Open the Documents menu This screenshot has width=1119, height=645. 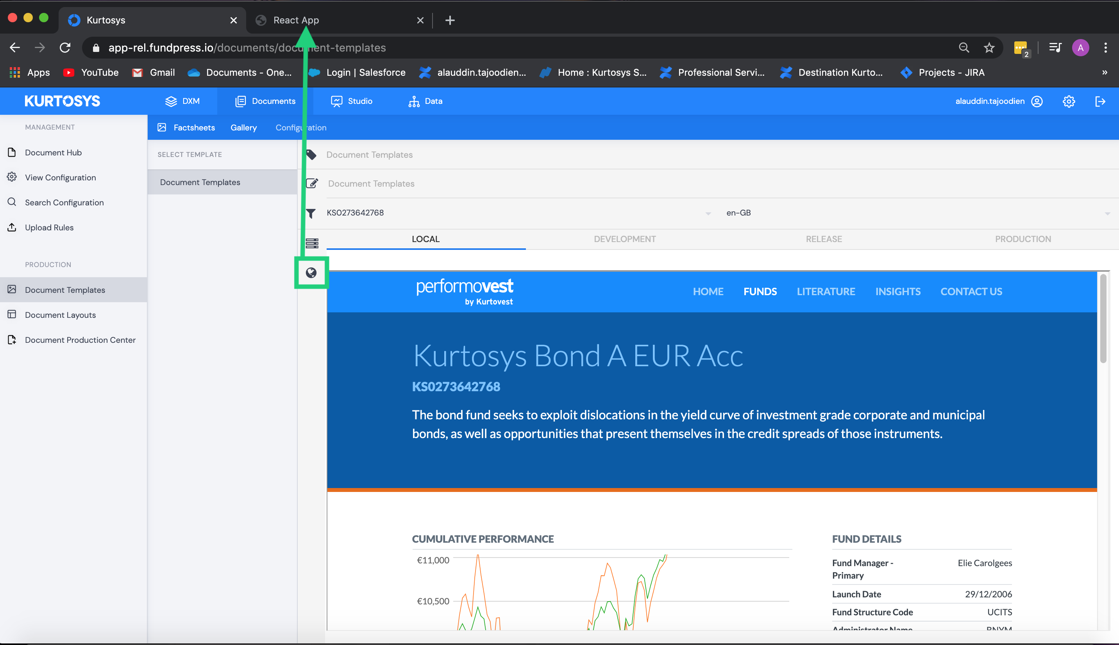pyautogui.click(x=265, y=102)
